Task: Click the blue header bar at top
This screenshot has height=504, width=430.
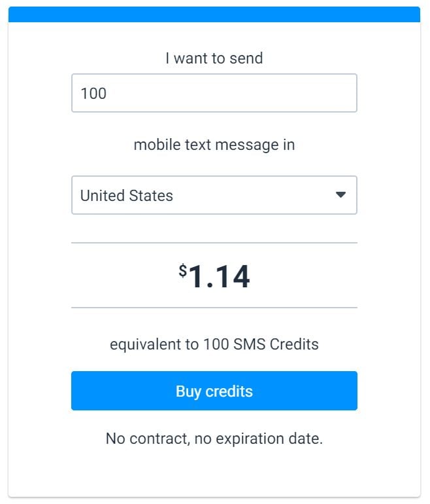Action: tap(214, 14)
